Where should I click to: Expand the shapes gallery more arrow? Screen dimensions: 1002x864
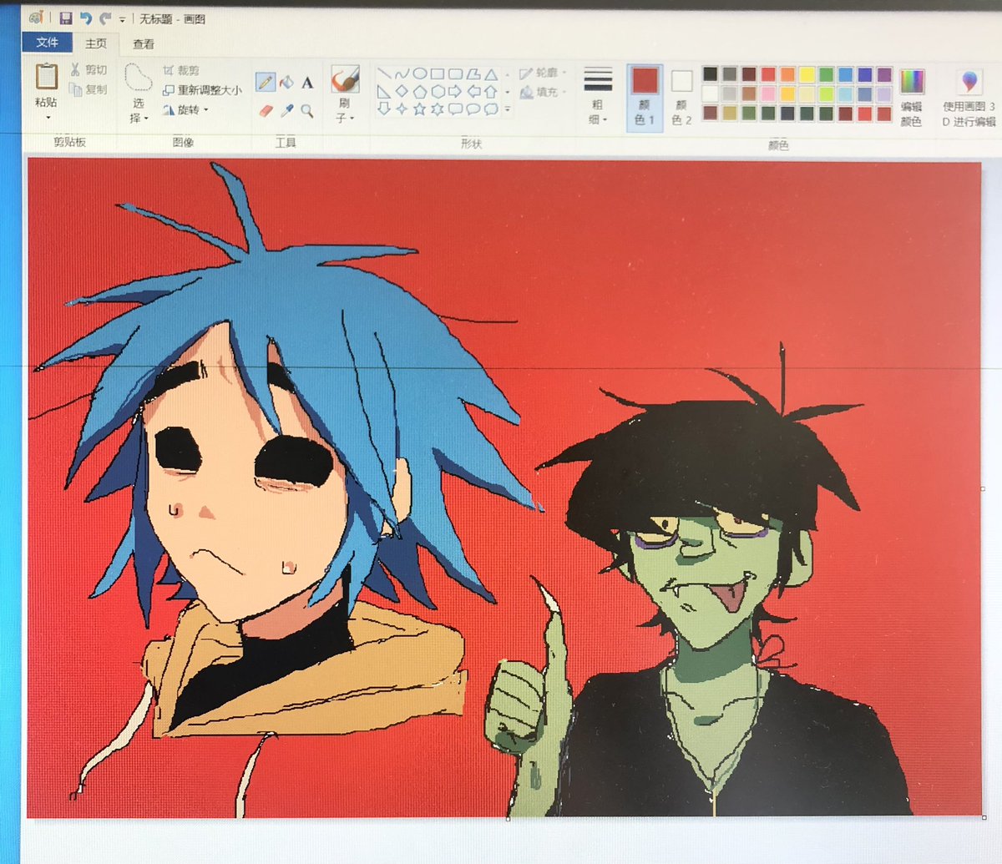508,109
